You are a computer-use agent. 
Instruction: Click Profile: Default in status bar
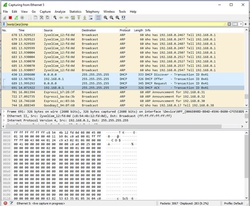coord(234,204)
